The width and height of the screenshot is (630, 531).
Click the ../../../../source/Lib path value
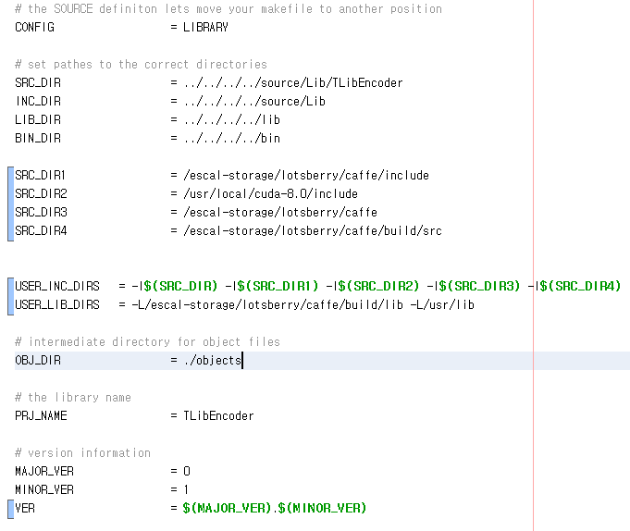click(254, 101)
